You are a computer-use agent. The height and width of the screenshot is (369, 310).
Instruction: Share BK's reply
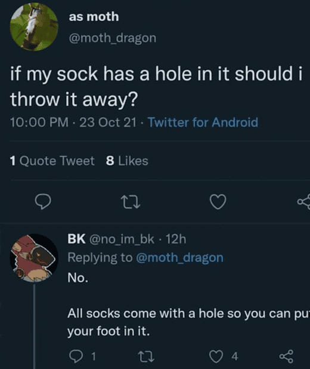click(x=286, y=357)
